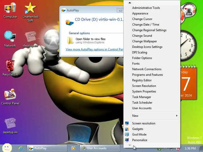This screenshot has width=203, height=152.
Task: Open the media player taskbar icon
Action: tap(73, 148)
